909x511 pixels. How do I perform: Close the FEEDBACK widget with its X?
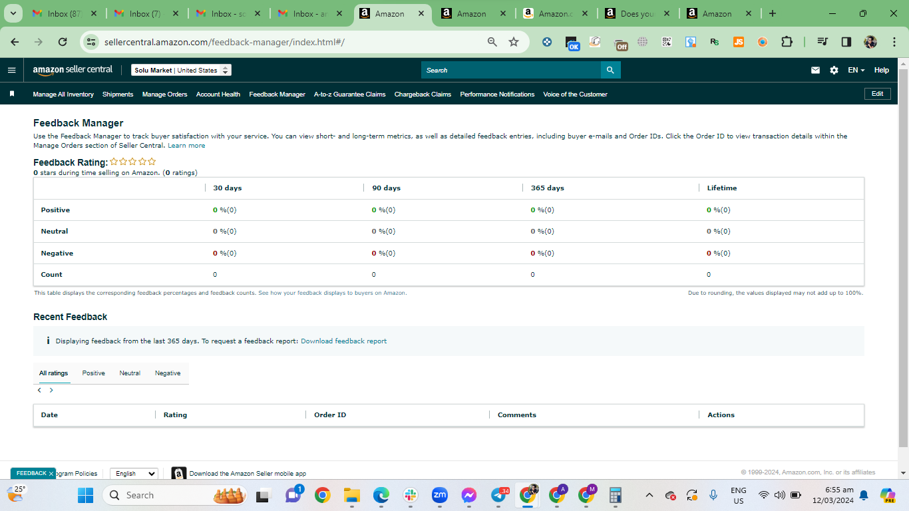tap(51, 474)
